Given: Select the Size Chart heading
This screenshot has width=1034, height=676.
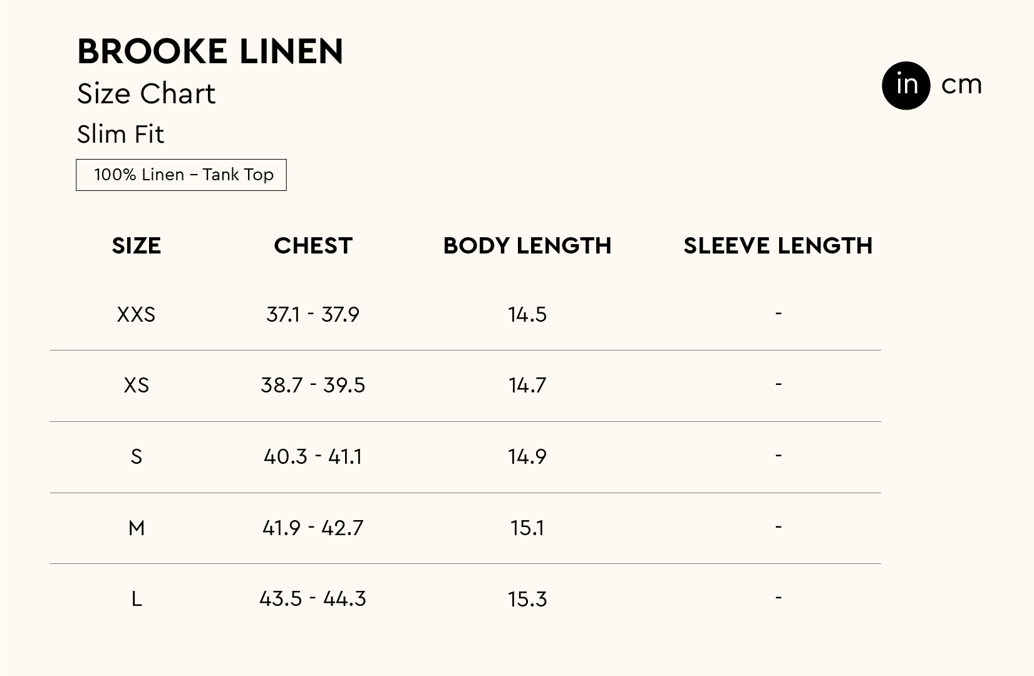Looking at the screenshot, I should 146,94.
